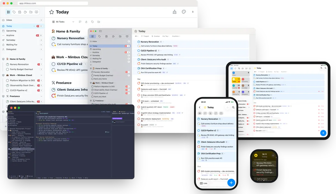Tap the yellow star icon on the watch

point(256,155)
